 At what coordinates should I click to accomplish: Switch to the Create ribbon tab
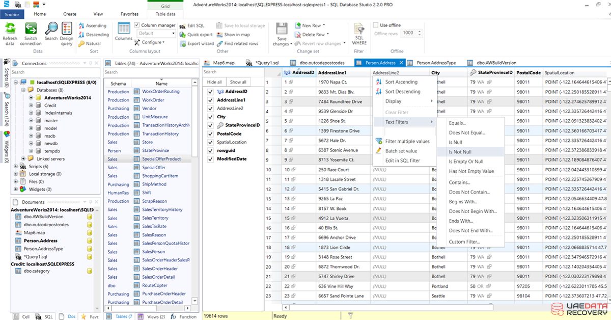tap(70, 14)
